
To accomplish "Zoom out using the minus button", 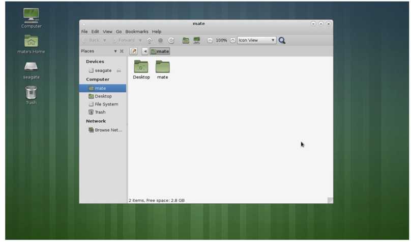I will tap(210, 40).
